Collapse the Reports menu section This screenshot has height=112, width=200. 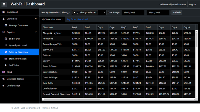click(x=36, y=32)
